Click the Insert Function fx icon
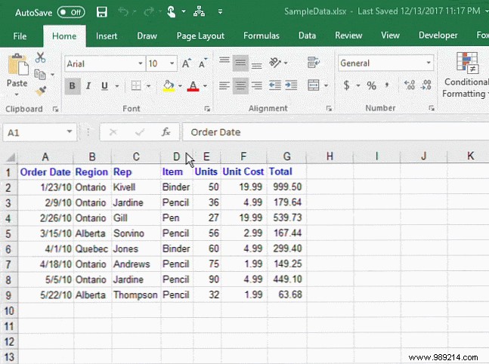 tap(166, 132)
